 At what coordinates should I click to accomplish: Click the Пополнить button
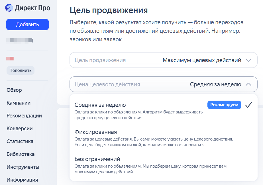[20, 70]
